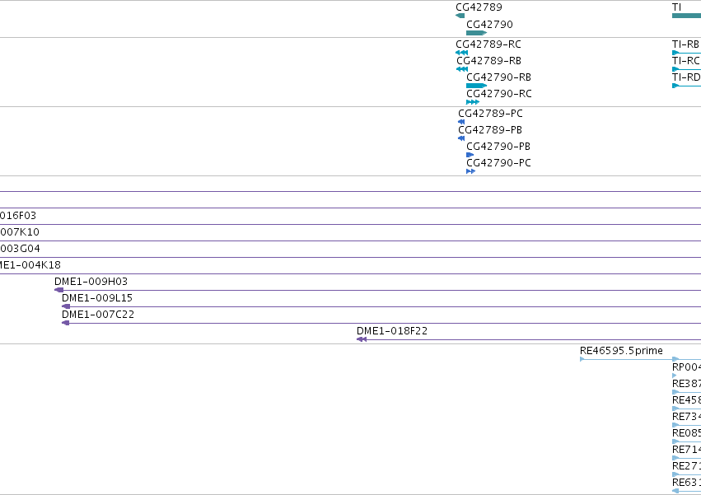Select the arrow glyph under RE631 label

pos(675,492)
